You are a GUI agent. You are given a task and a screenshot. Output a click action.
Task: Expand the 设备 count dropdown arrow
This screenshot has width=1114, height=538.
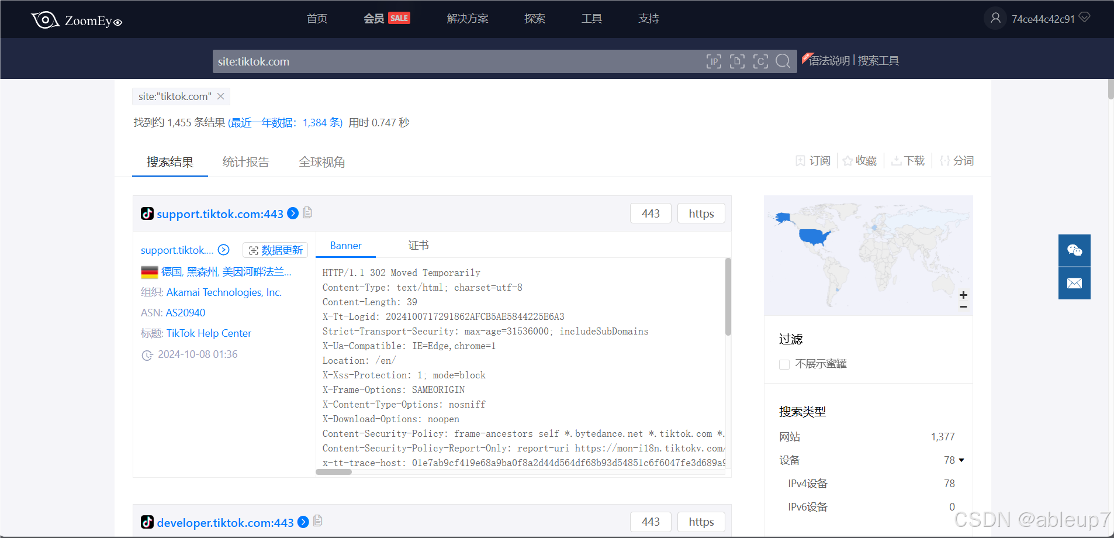(x=961, y=460)
